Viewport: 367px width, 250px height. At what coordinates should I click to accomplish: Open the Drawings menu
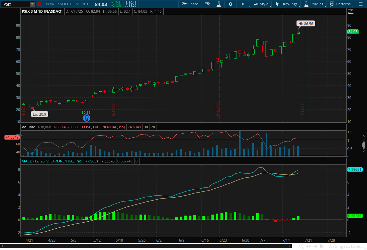point(286,4)
